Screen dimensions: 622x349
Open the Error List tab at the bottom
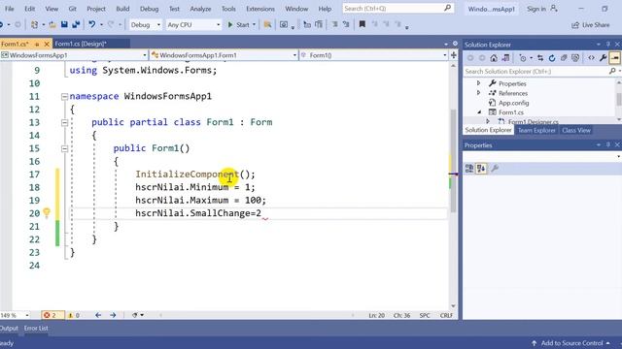point(36,328)
